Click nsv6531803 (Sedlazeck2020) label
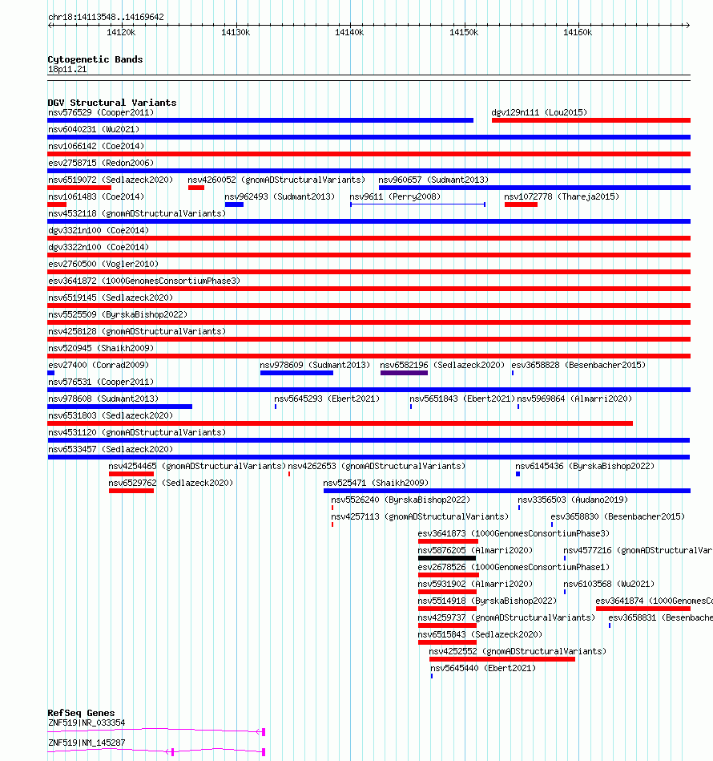Viewport: 713px width, 761px height. coord(111,415)
